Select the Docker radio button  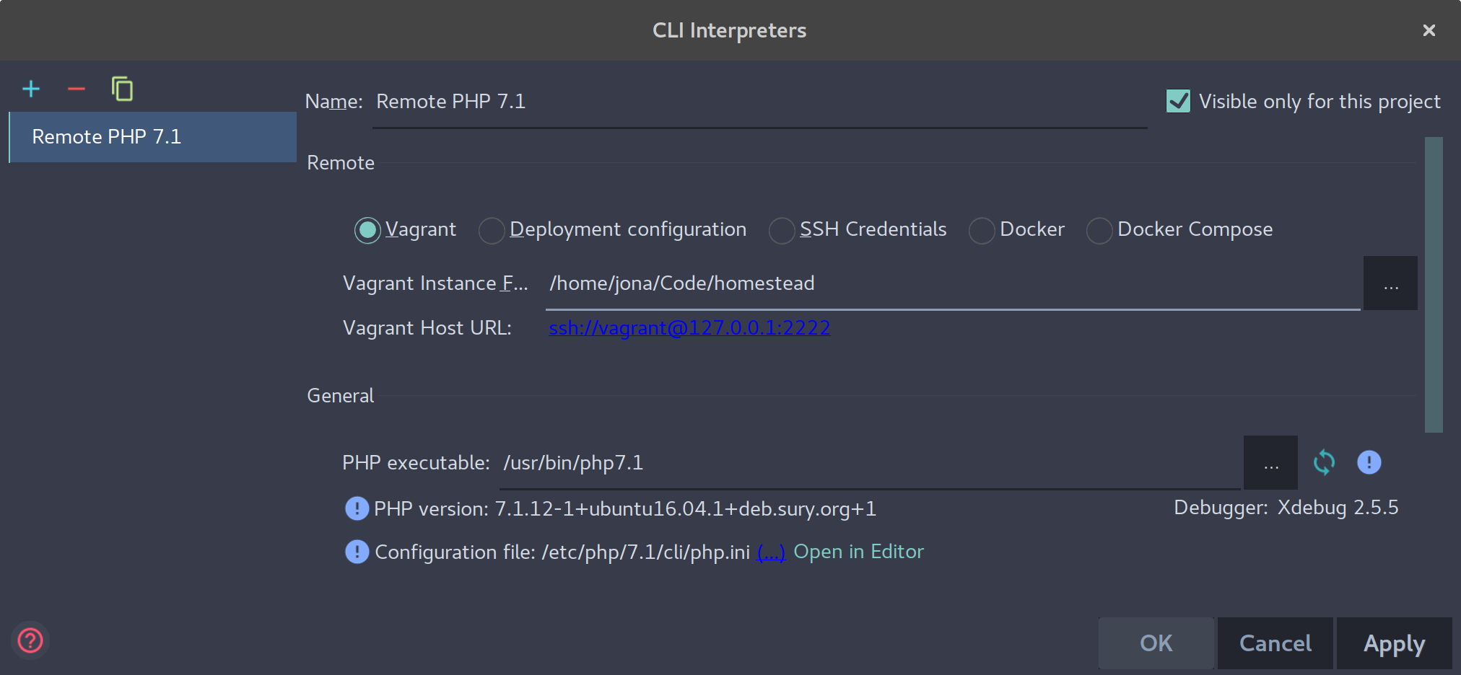point(982,230)
